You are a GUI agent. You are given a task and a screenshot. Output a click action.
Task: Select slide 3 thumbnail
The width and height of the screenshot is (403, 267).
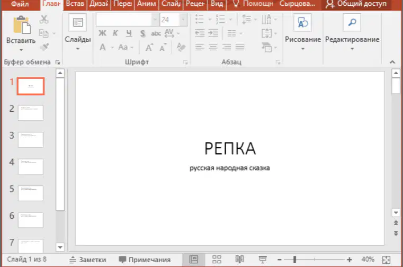point(31,140)
